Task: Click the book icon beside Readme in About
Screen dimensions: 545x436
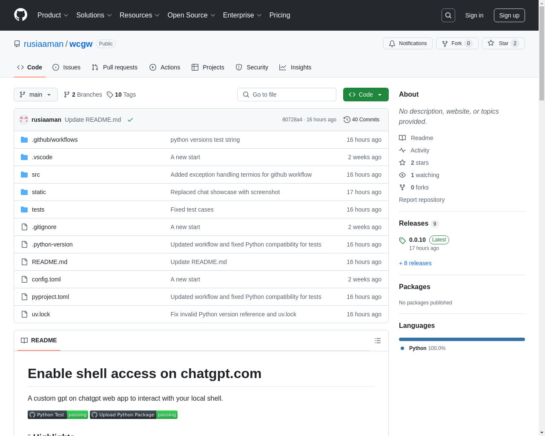Action: click(402, 138)
